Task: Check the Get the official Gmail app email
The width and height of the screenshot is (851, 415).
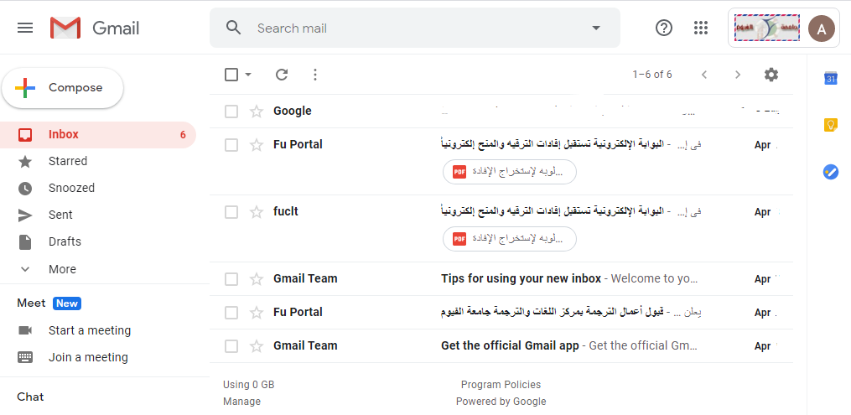Action: pos(231,346)
